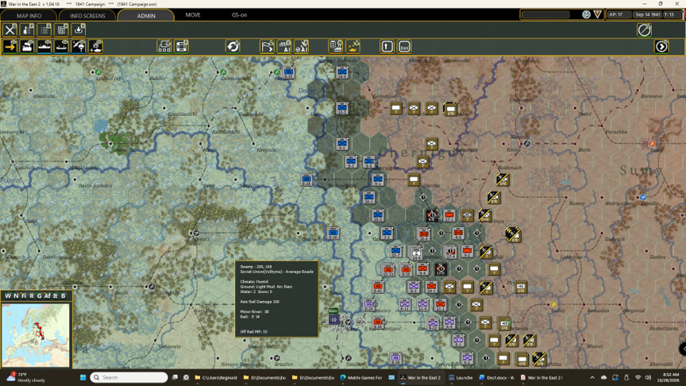Open the game options list icon

coord(44,29)
